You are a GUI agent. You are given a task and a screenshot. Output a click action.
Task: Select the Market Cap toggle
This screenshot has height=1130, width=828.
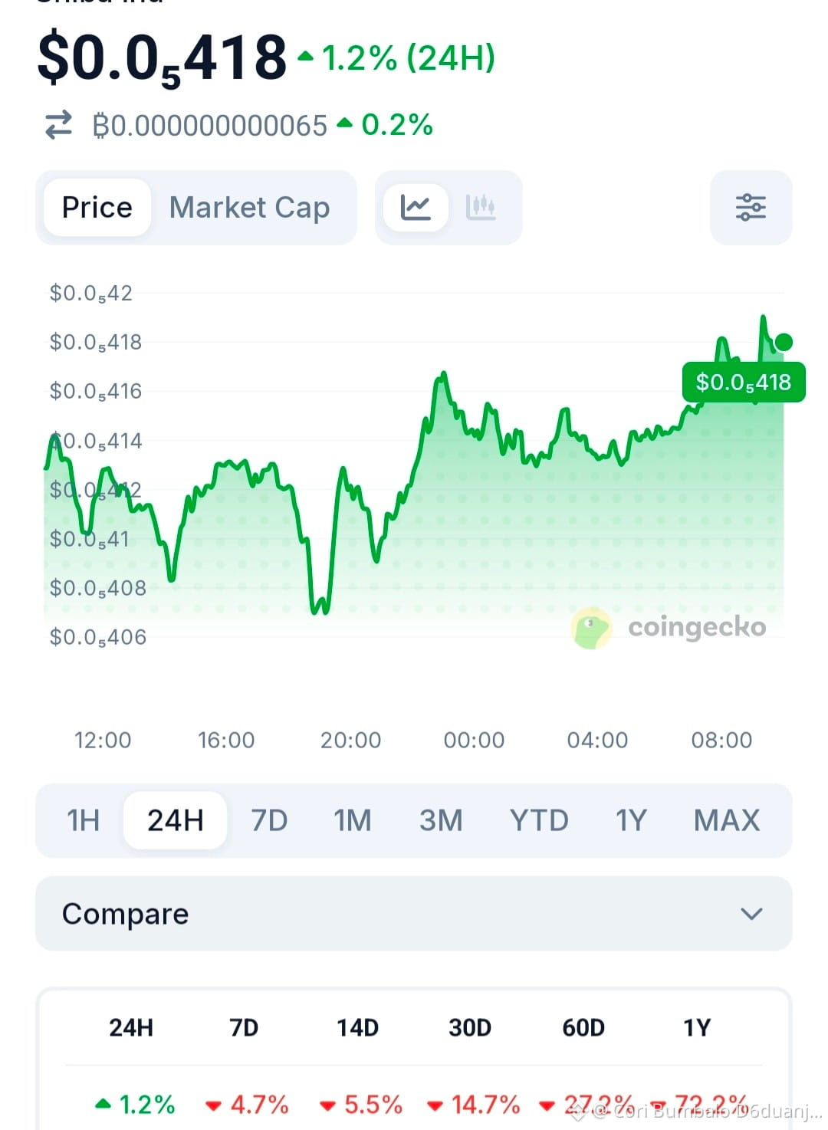[250, 208]
